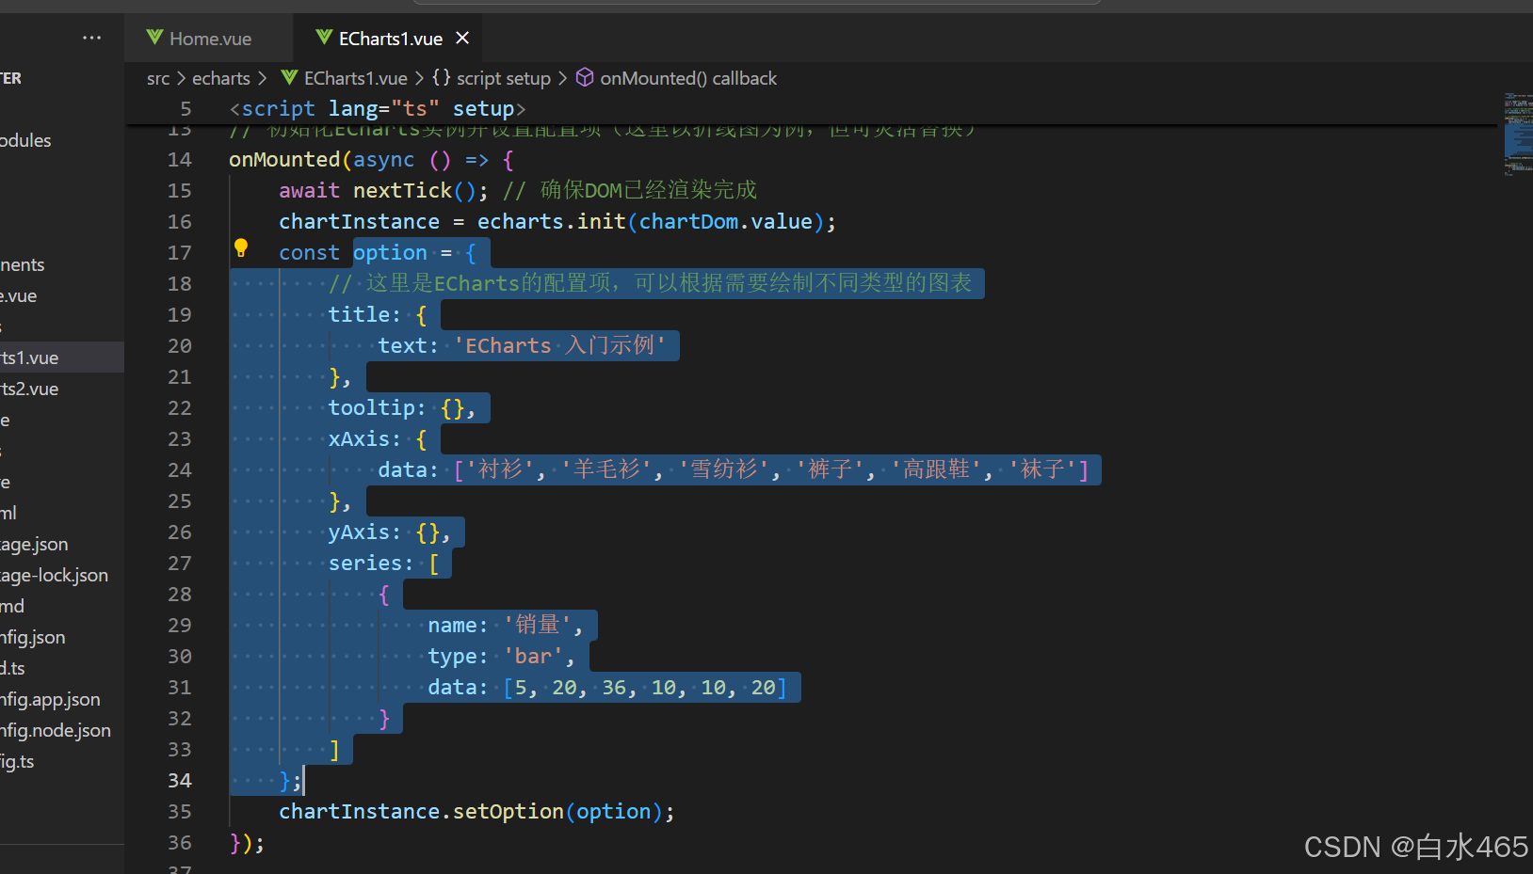1533x874 pixels.
Task: Click the xAxis data array line 24
Action: click(734, 470)
